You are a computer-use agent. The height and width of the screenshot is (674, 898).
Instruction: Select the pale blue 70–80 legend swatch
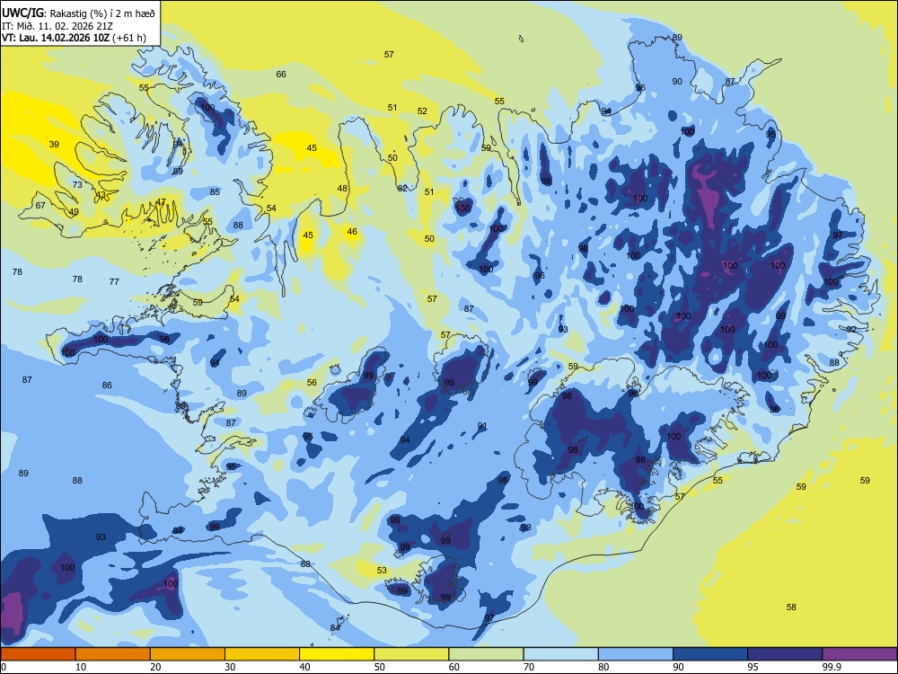point(560,654)
